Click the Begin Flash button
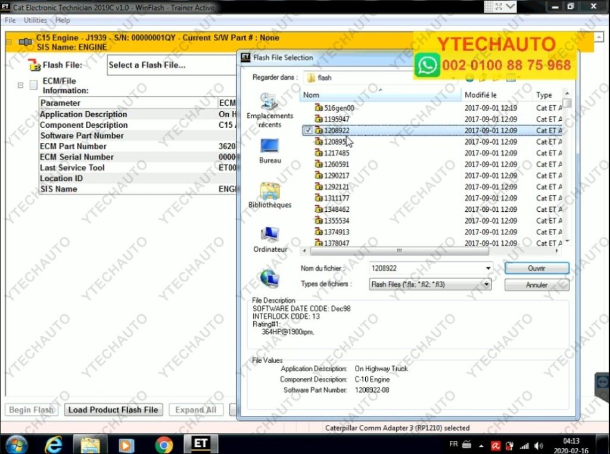 [31, 410]
